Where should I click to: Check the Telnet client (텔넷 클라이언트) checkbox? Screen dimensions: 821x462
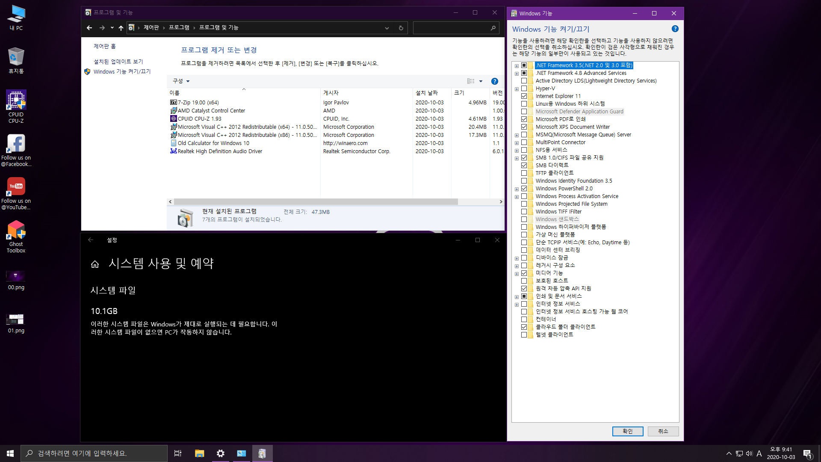pyautogui.click(x=524, y=335)
